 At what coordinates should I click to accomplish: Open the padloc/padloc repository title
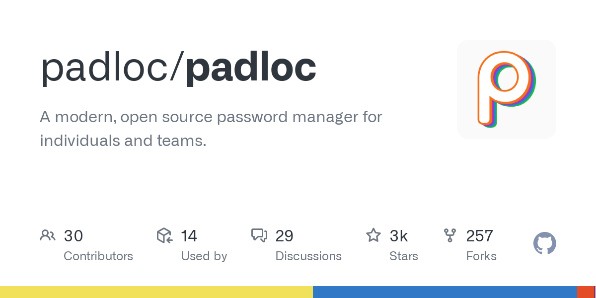click(x=178, y=68)
